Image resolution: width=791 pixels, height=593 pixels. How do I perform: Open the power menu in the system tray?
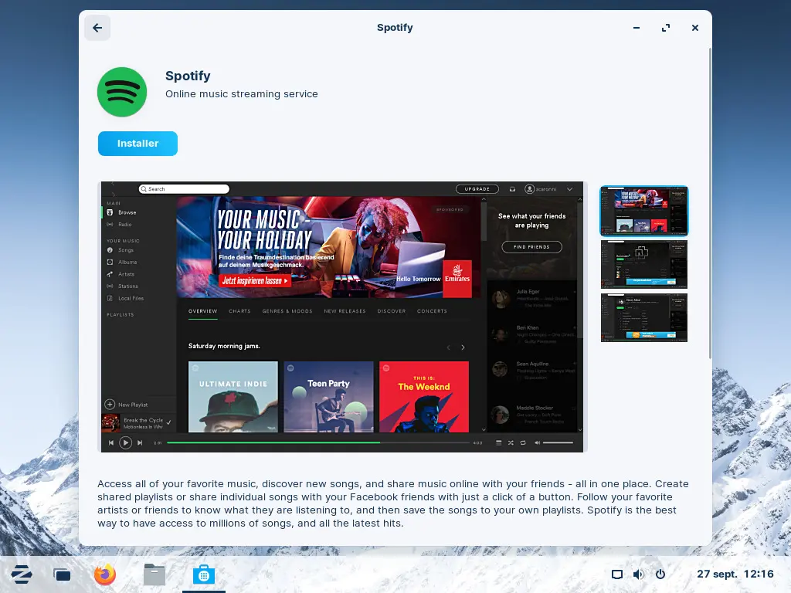(660, 574)
